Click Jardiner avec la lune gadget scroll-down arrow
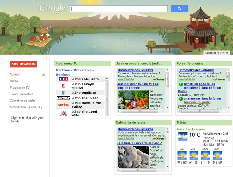233x177 pixels. point(168,107)
